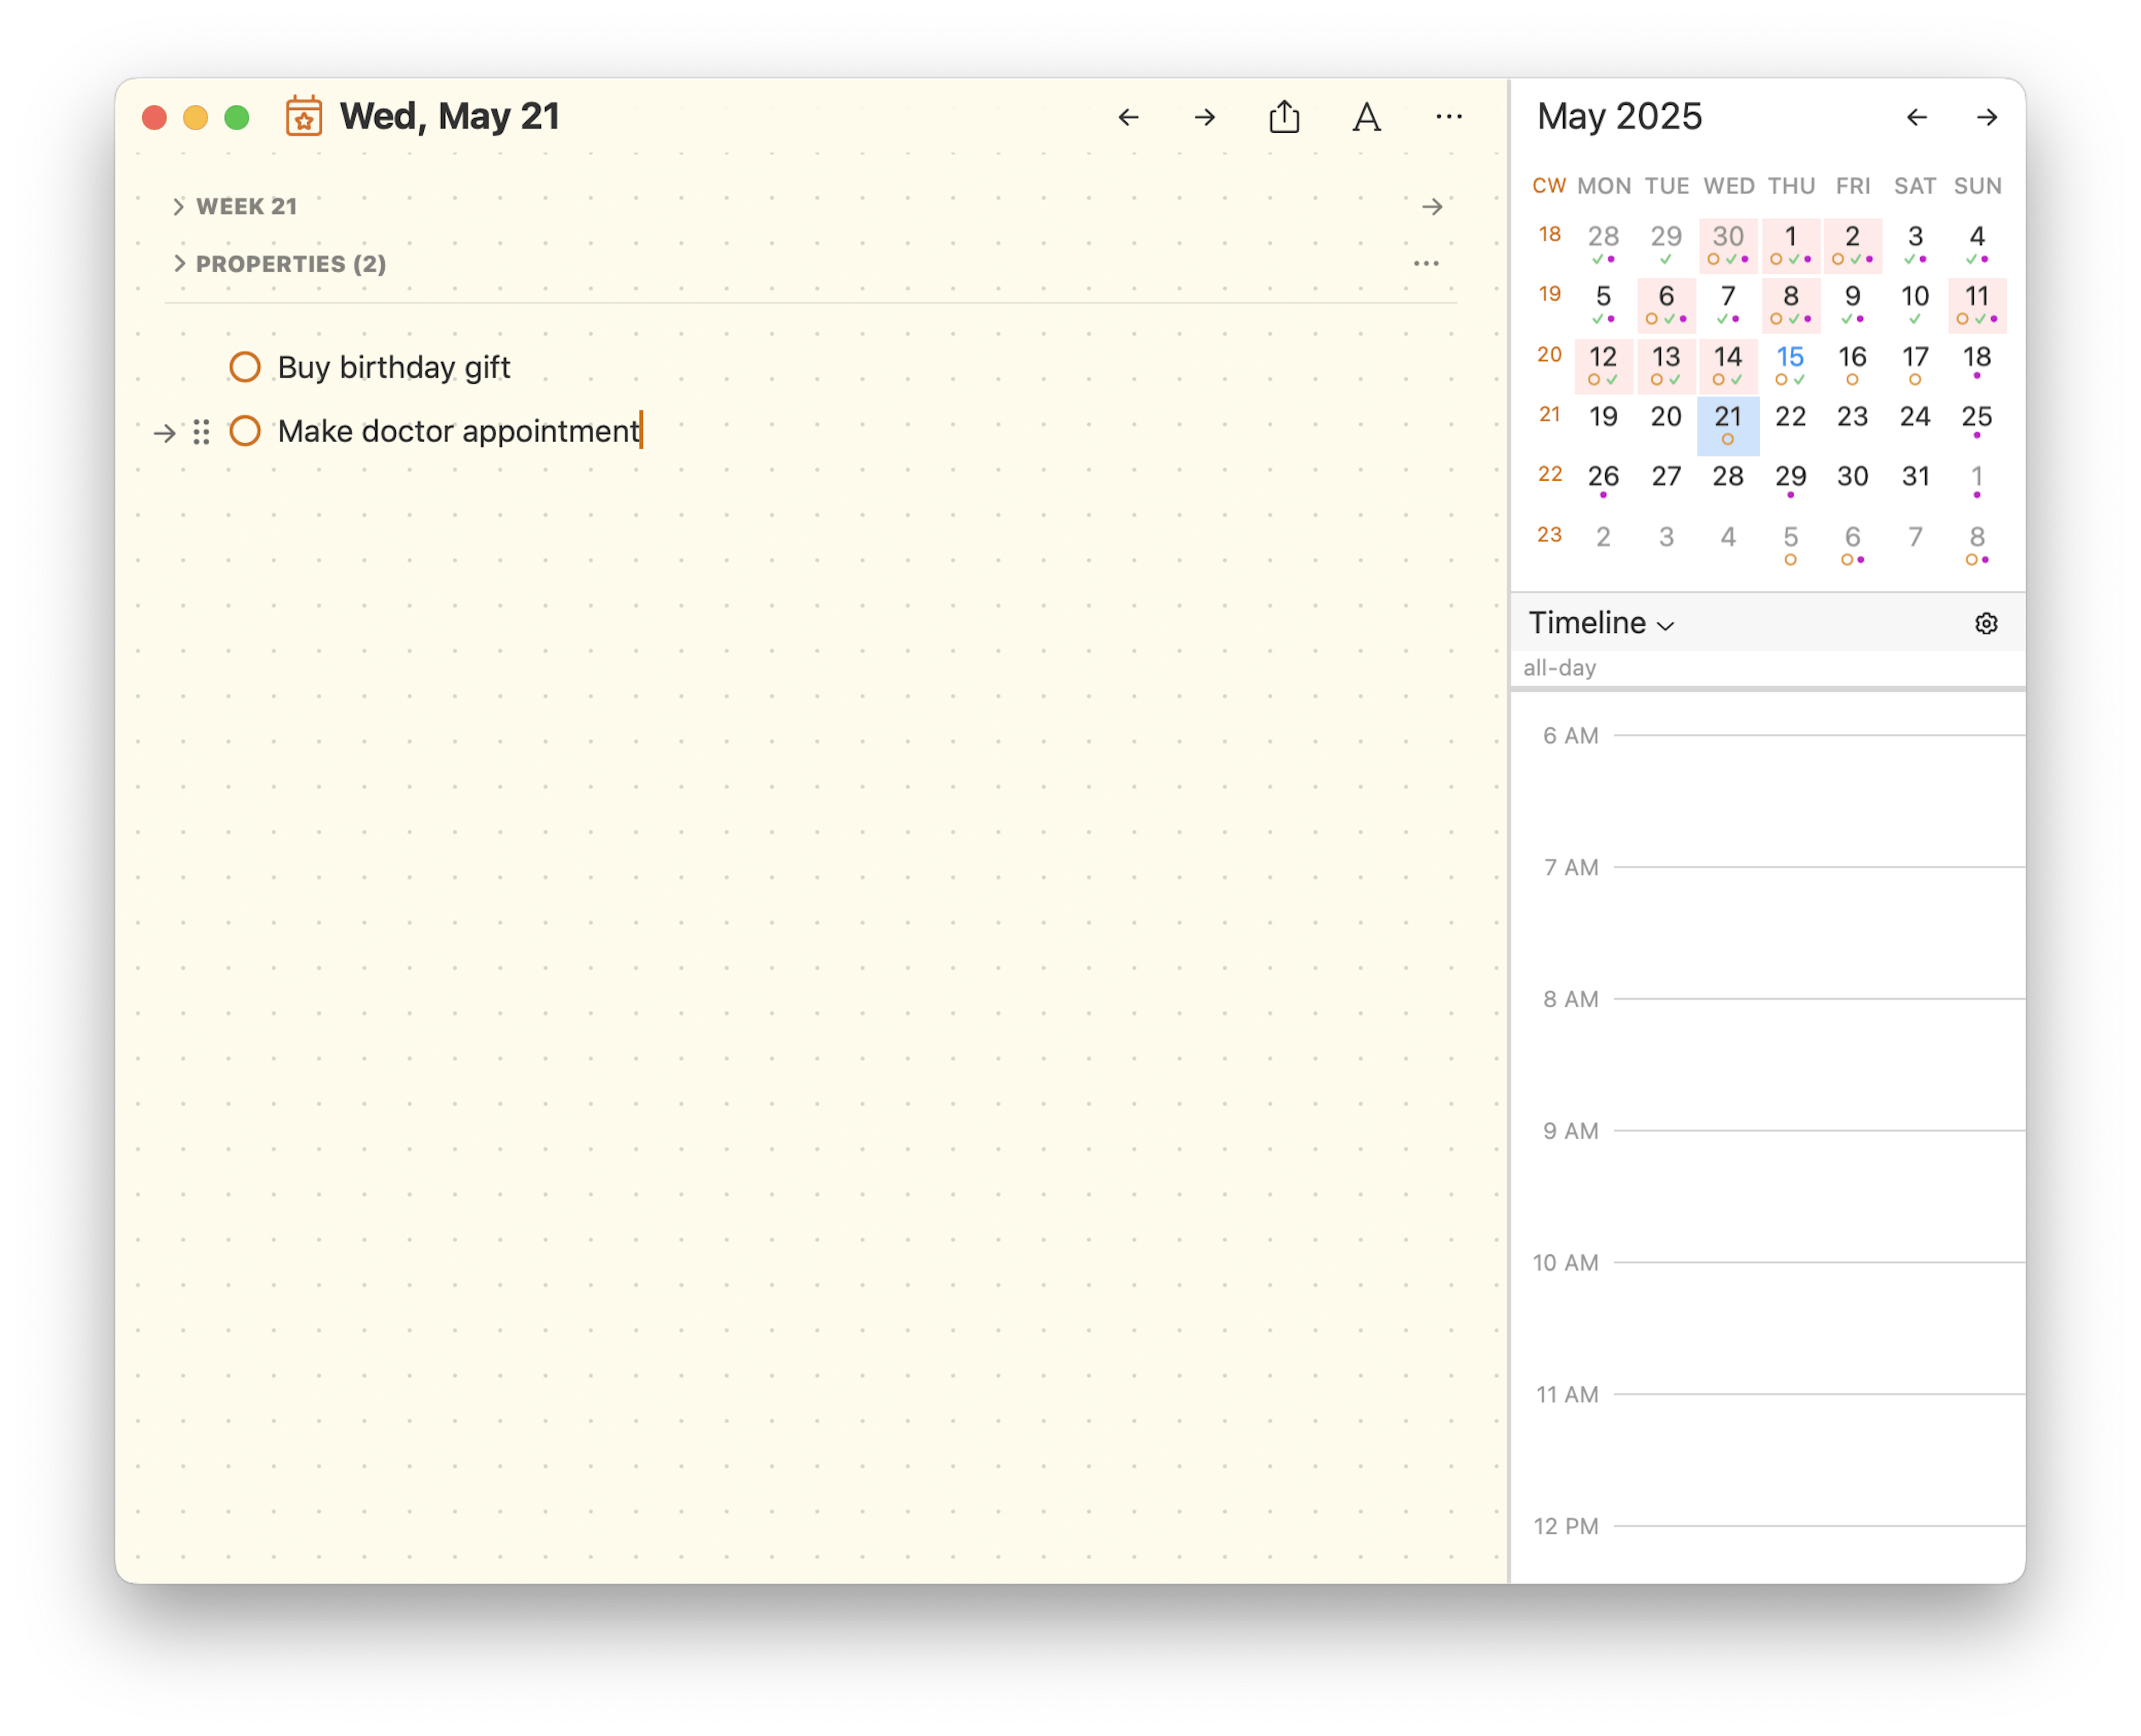This screenshot has height=1736, width=2141.
Task: Open the share icon in toolbar
Action: click(x=1285, y=117)
